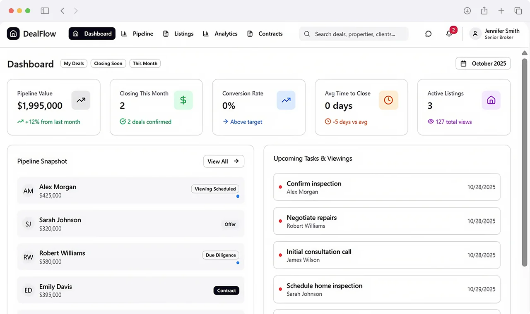Open the Negotiate repairs task
The image size is (530, 314).
click(387, 221)
